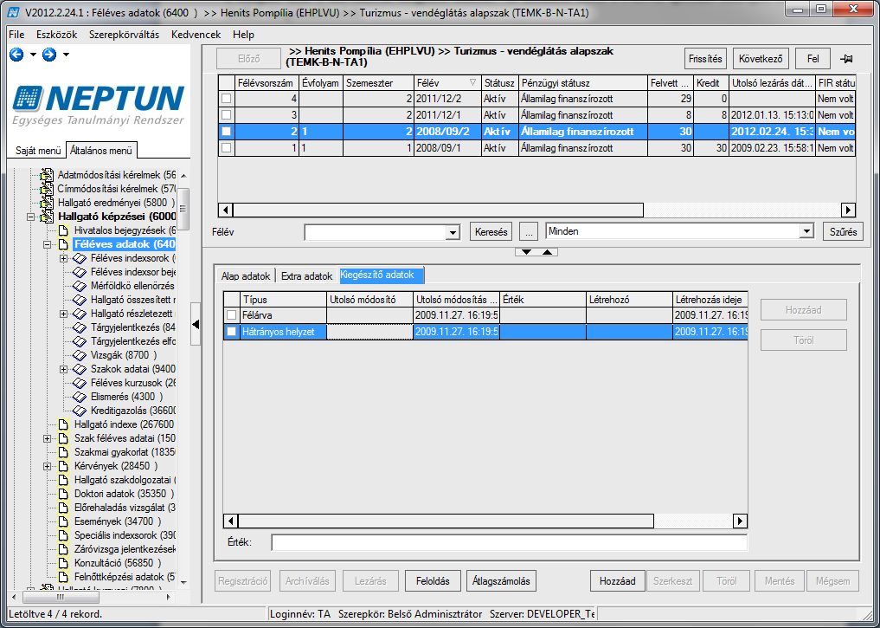Open the Kedvencek menu

(196, 35)
